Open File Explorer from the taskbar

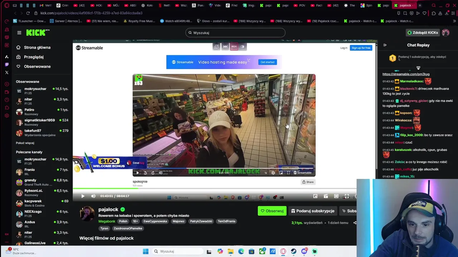point(230,251)
